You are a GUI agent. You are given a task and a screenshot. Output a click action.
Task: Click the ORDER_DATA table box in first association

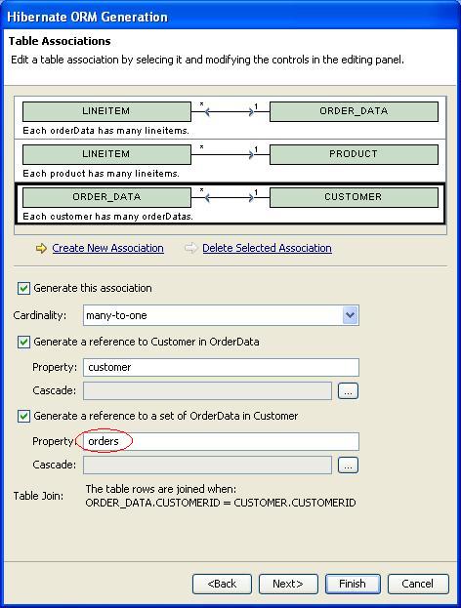click(x=354, y=111)
